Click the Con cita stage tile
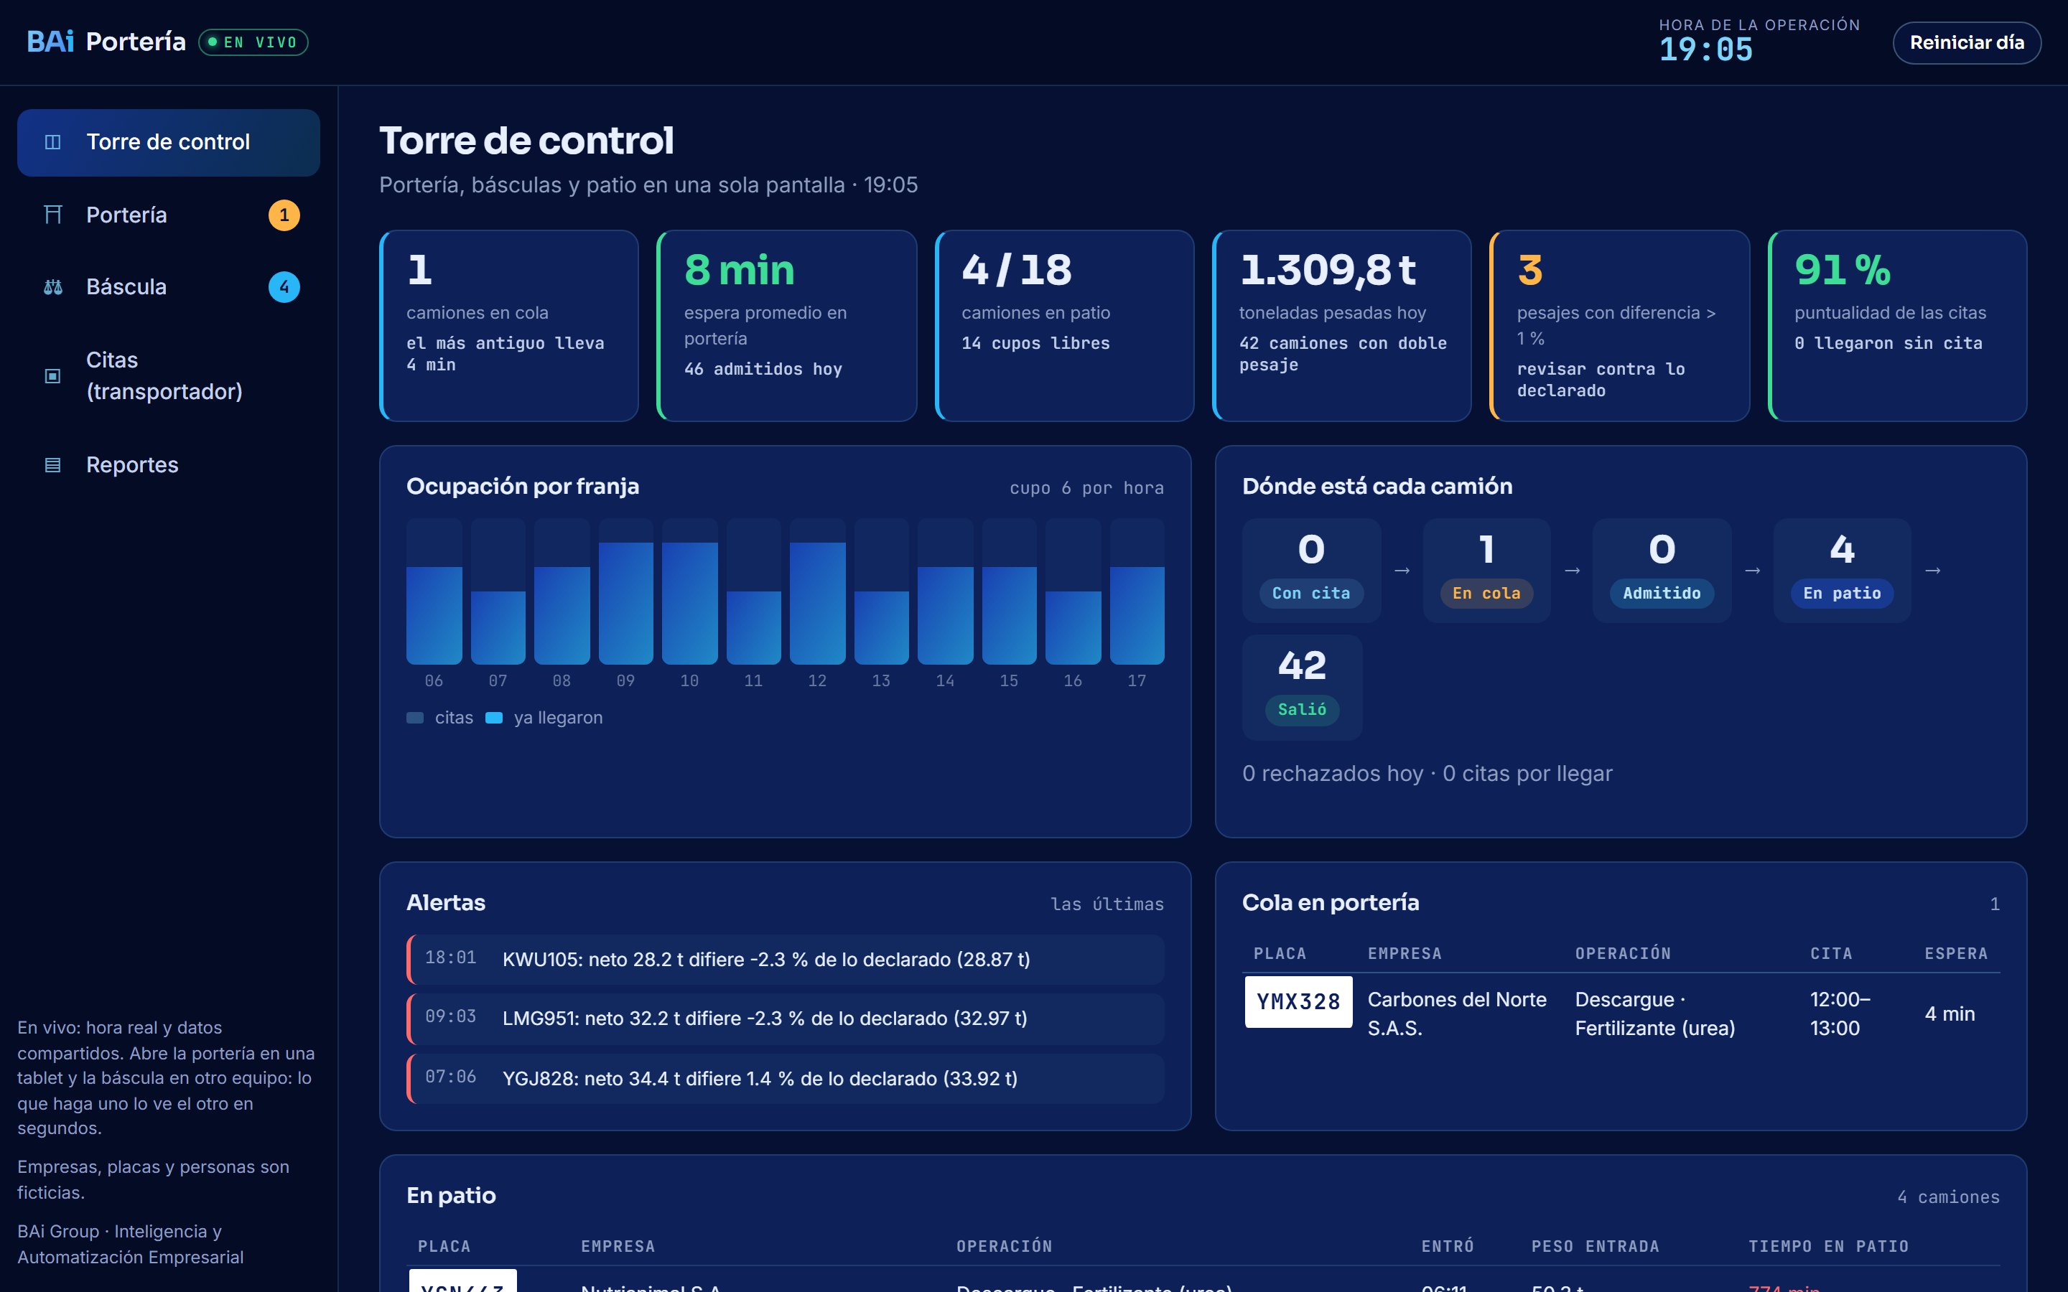2068x1292 pixels. coord(1311,570)
